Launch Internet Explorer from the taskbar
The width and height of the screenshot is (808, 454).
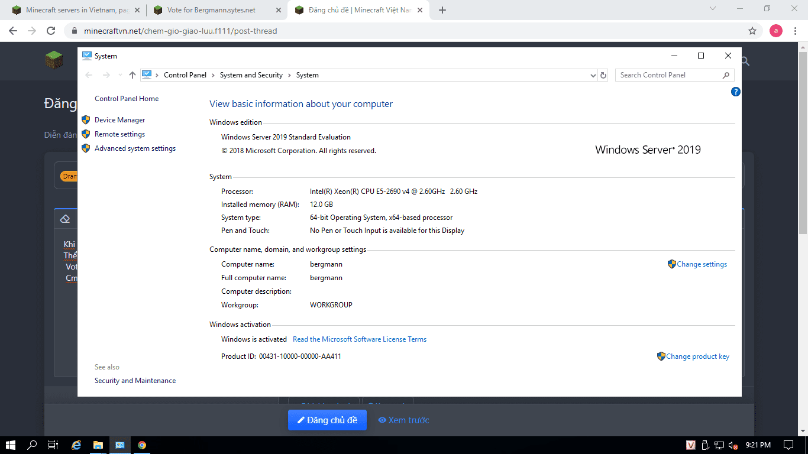[x=76, y=445]
